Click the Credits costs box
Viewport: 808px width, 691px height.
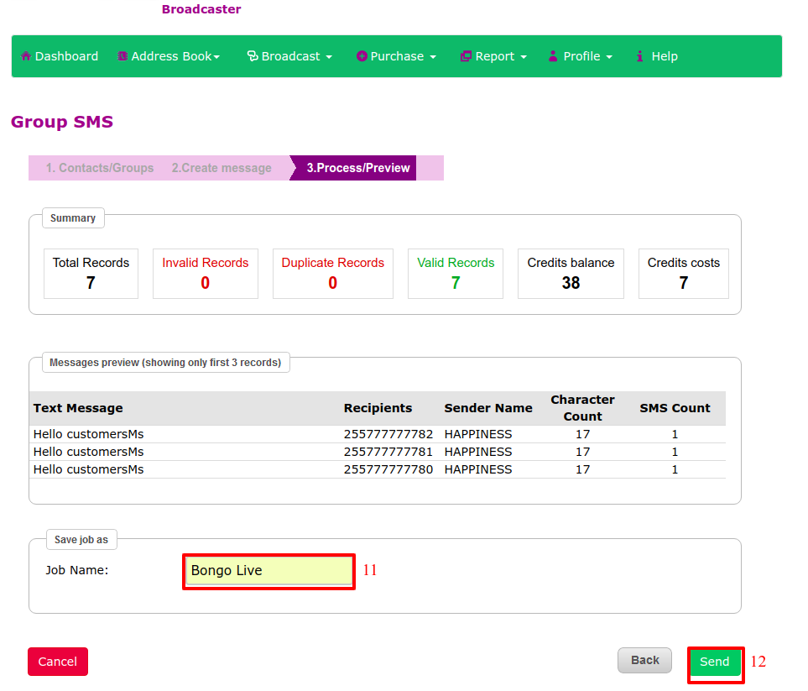(684, 274)
